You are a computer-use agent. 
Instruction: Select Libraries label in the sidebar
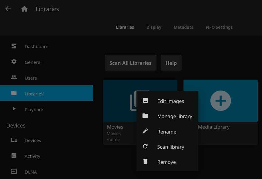[x=34, y=94]
